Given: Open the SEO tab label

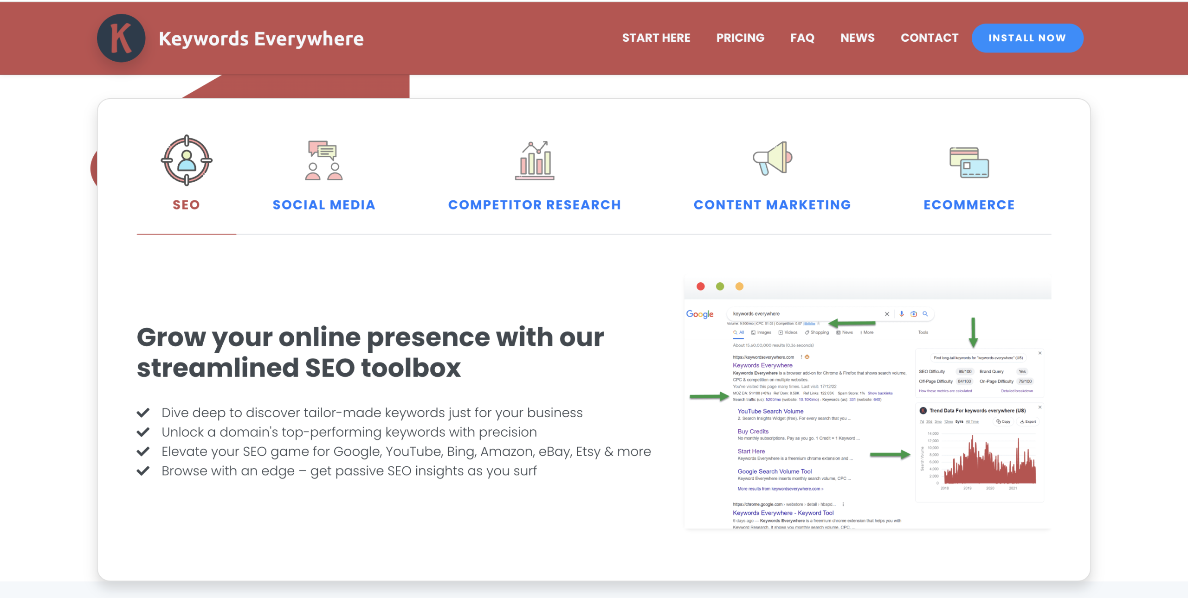Looking at the screenshot, I should click(x=186, y=205).
